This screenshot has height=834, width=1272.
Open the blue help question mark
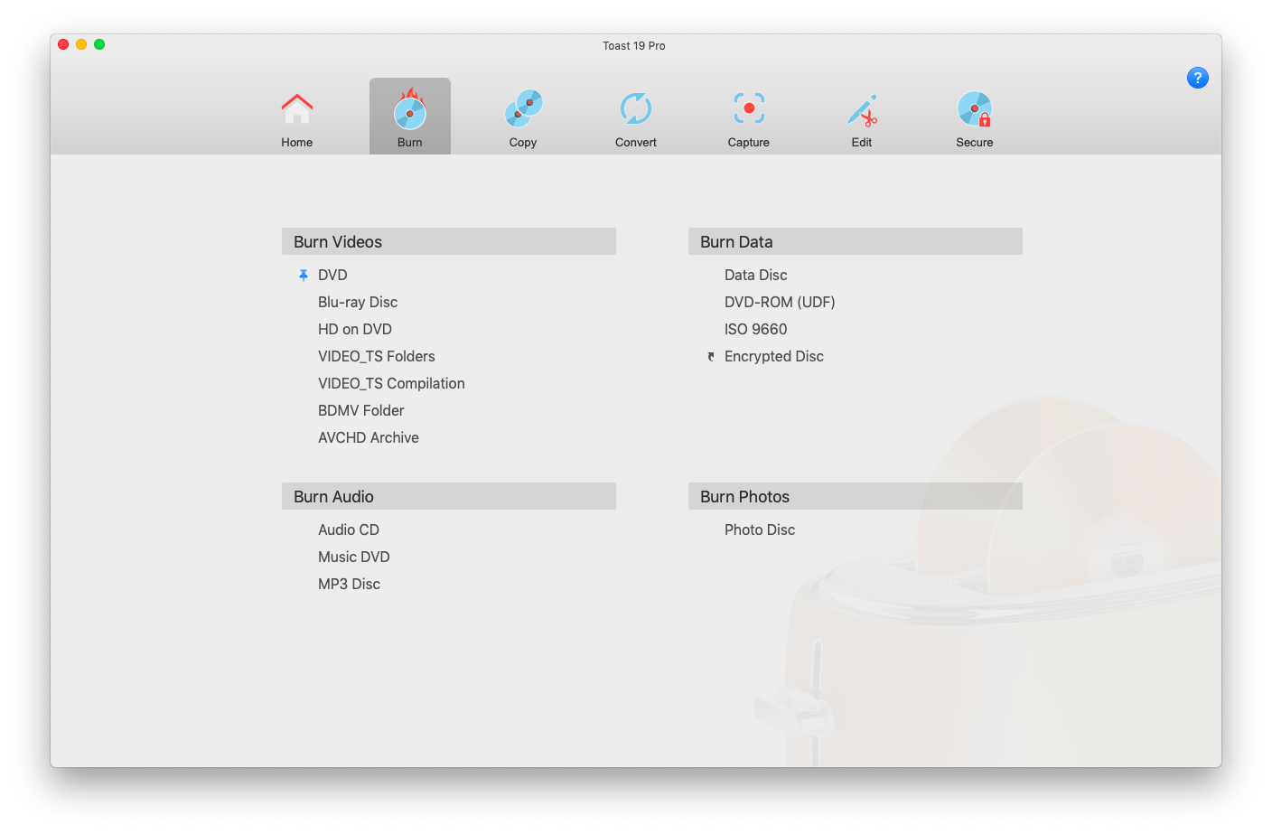1198,78
